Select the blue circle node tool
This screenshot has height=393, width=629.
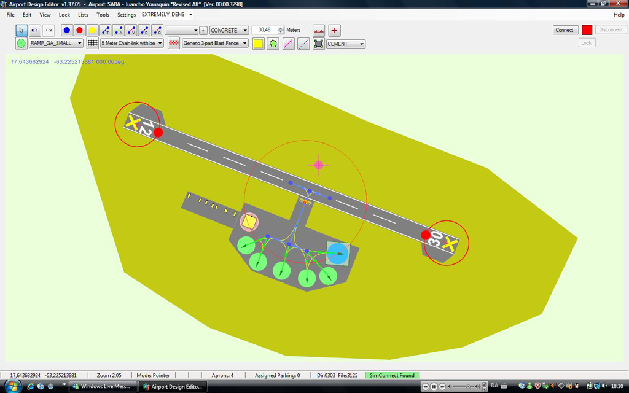[x=66, y=30]
